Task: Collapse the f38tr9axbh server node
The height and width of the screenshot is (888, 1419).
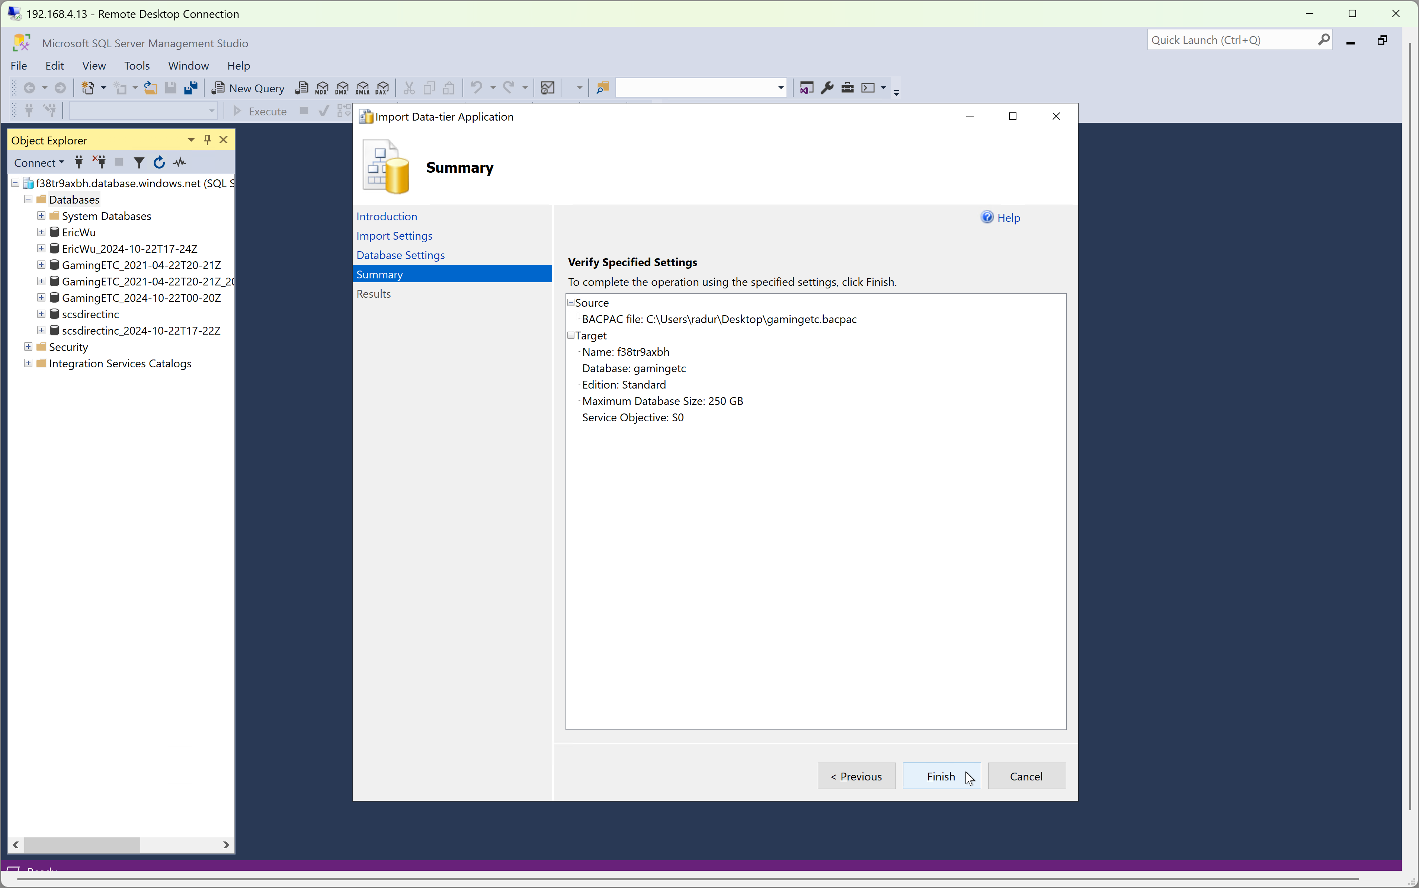Action: pyautogui.click(x=15, y=183)
